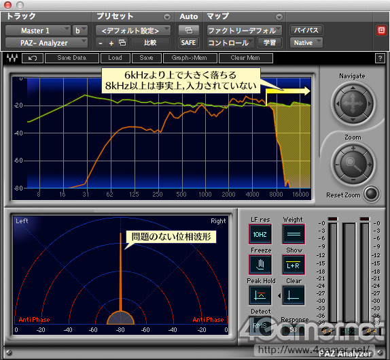
Task: Open the insert slot b dropdown
Action: tap(80, 31)
